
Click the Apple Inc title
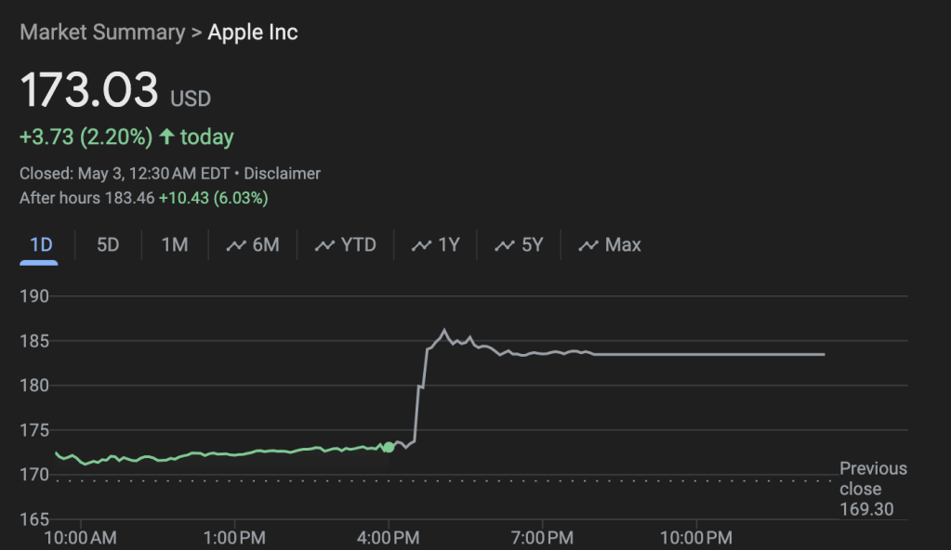coord(253,33)
